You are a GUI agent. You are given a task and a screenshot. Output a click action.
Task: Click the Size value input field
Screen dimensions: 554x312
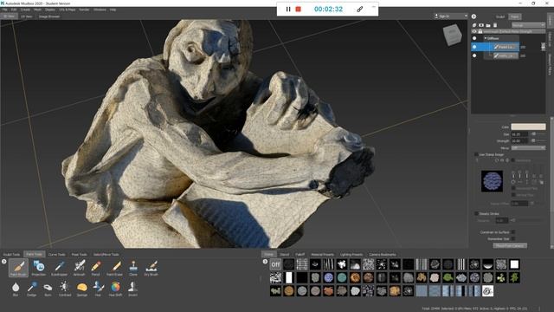pyautogui.click(x=519, y=134)
